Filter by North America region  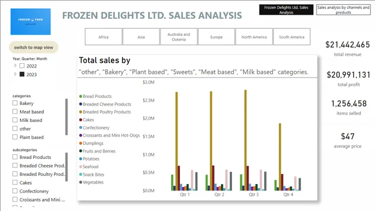pyautogui.click(x=254, y=37)
